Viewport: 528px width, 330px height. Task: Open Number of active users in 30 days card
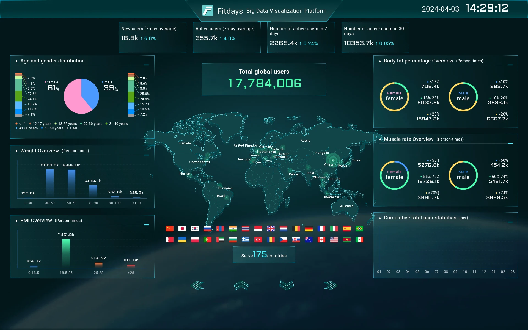click(375, 37)
